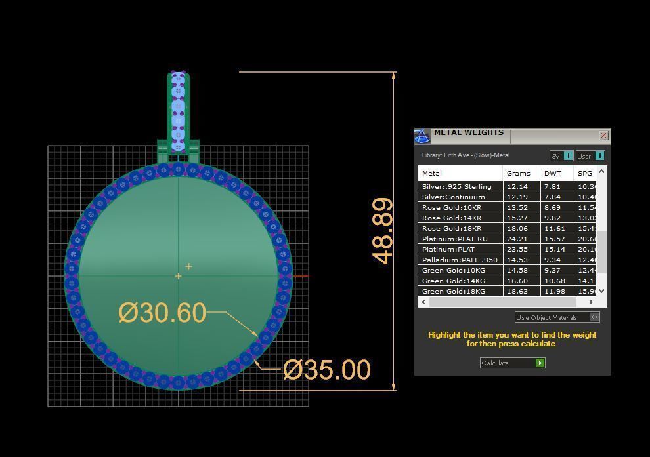Click the Ø35.00 dimension label
This screenshot has height=457, width=650.
(x=327, y=370)
